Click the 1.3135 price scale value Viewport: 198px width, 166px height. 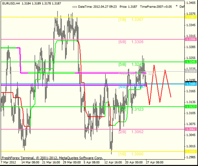[191, 102]
